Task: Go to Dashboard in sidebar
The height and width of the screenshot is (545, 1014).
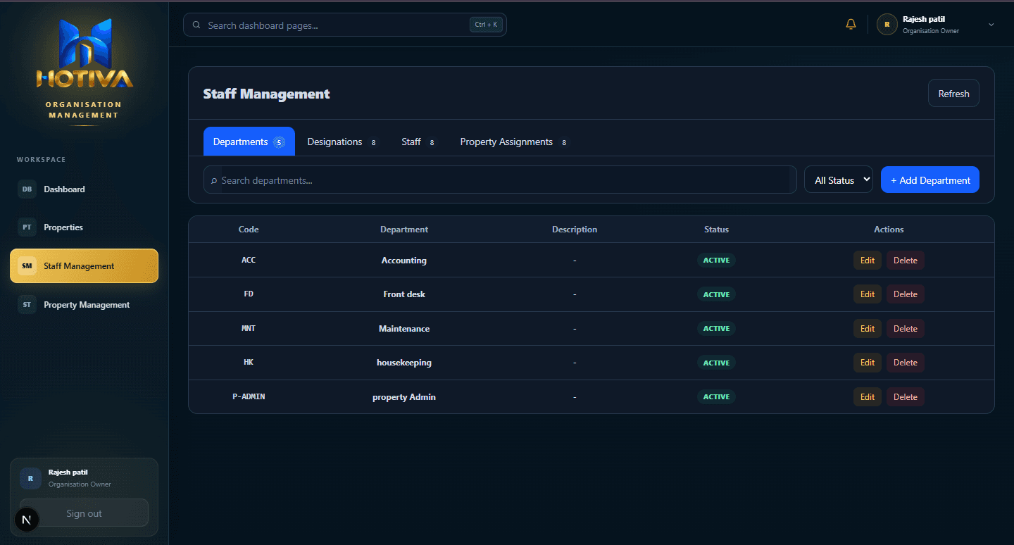Action: pyautogui.click(x=84, y=189)
